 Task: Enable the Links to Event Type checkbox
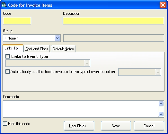point(7,56)
